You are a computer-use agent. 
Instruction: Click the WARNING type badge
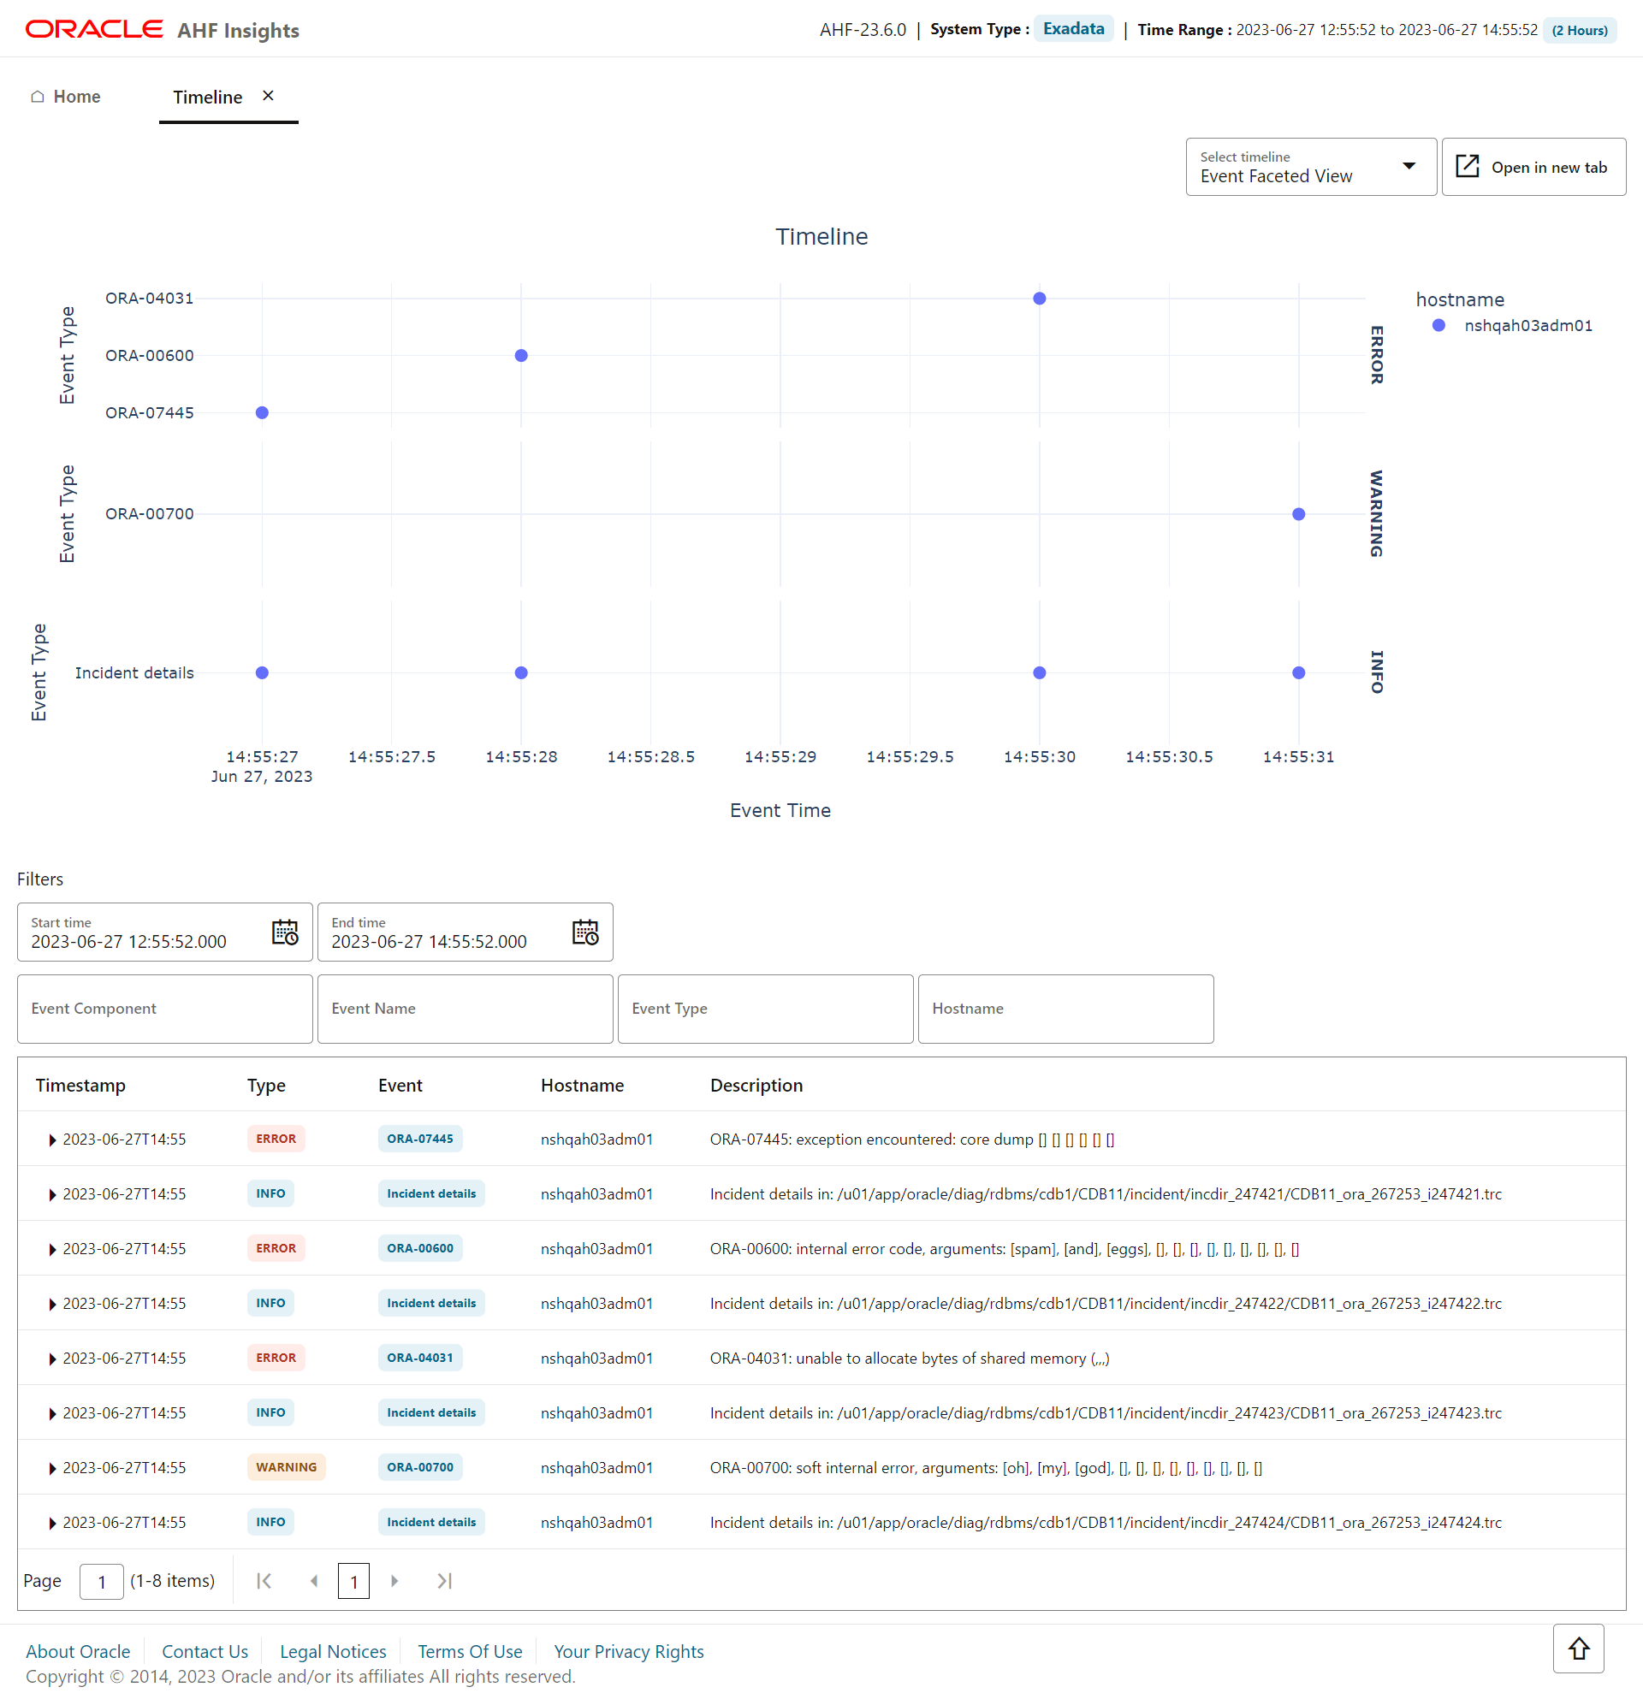pyautogui.click(x=286, y=1466)
